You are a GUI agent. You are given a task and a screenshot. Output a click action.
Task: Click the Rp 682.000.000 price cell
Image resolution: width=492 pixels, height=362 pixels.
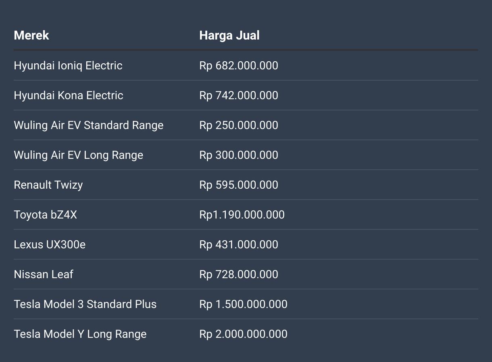(239, 65)
